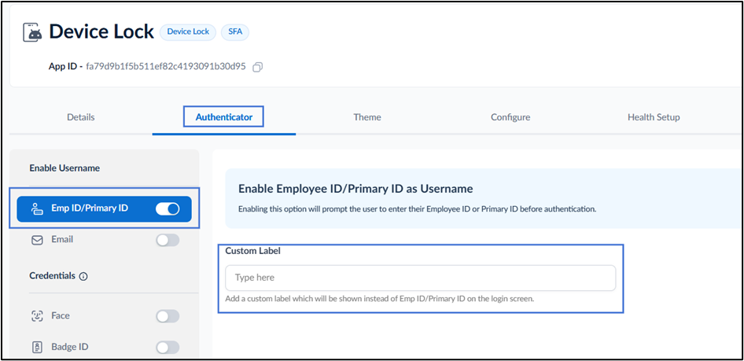
Task: Select the Email row in sidebar
Action: coord(104,240)
